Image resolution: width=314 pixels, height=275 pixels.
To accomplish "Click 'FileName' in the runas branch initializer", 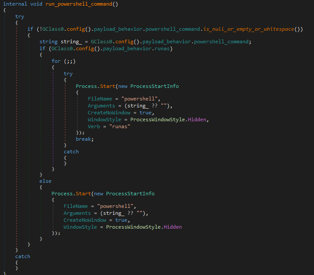I will [x=100, y=99].
